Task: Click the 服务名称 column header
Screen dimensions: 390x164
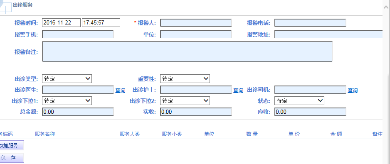Action: [45, 134]
